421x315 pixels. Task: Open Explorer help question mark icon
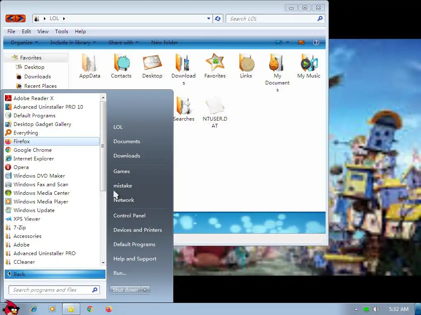point(316,42)
